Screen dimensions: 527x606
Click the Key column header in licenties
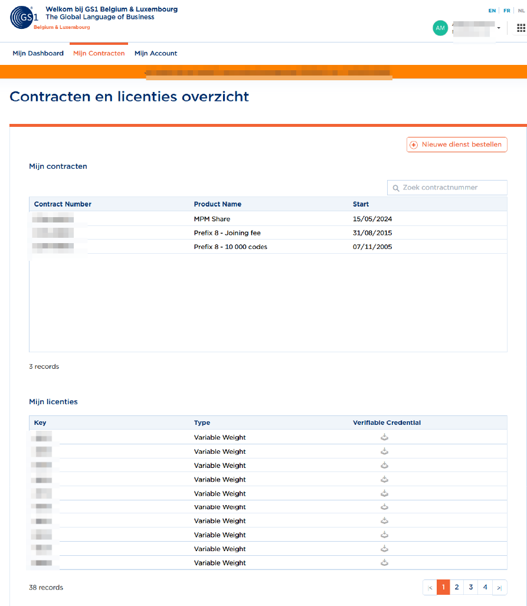40,422
